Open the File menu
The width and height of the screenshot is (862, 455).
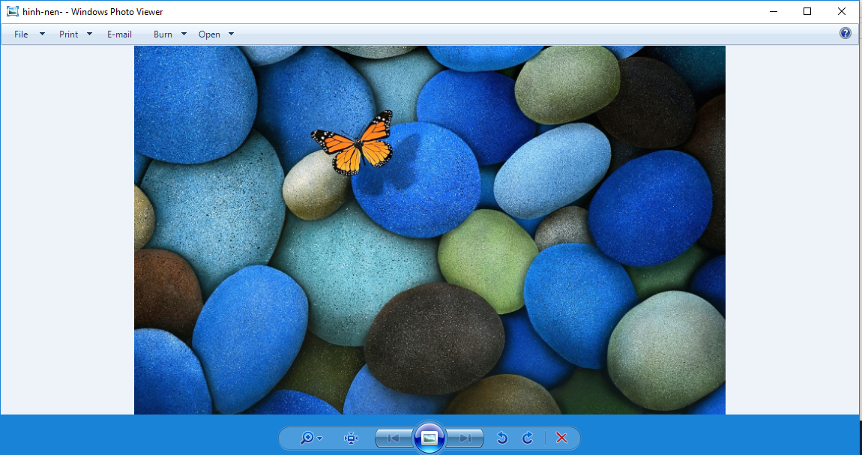point(21,34)
